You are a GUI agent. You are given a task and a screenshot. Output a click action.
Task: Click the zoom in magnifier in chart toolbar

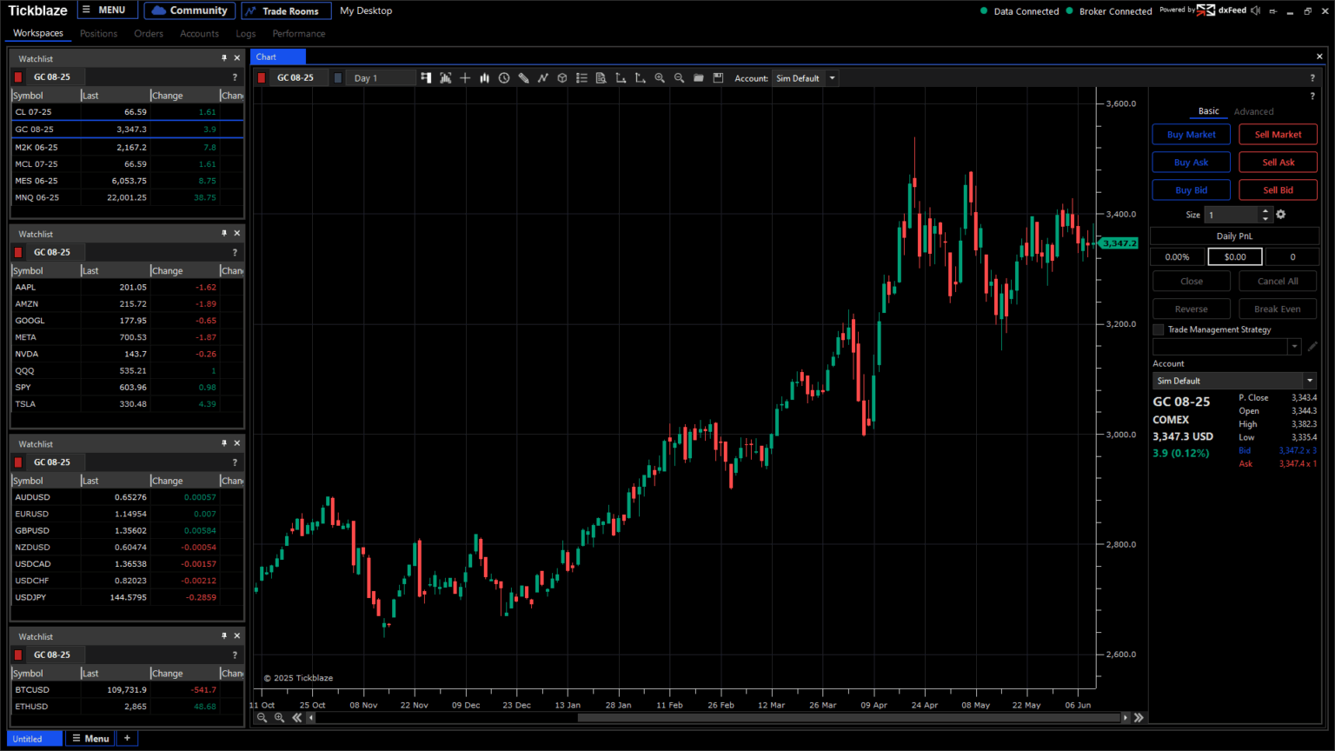(660, 78)
